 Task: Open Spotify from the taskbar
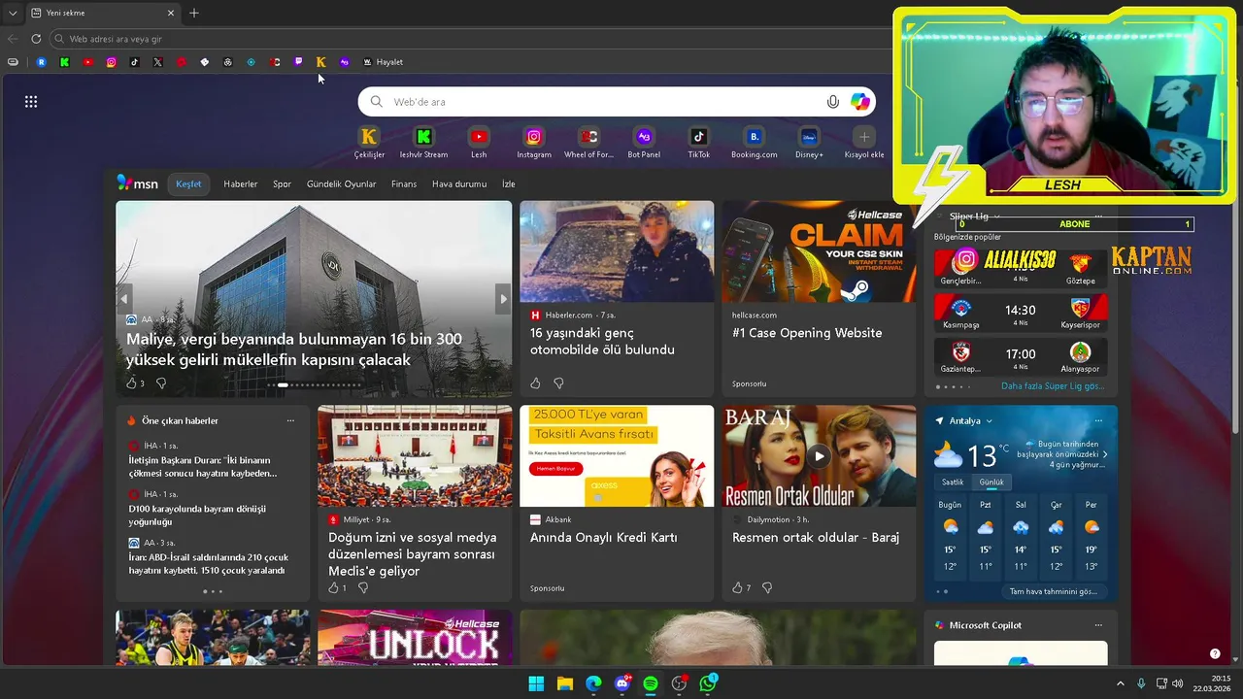pos(651,683)
